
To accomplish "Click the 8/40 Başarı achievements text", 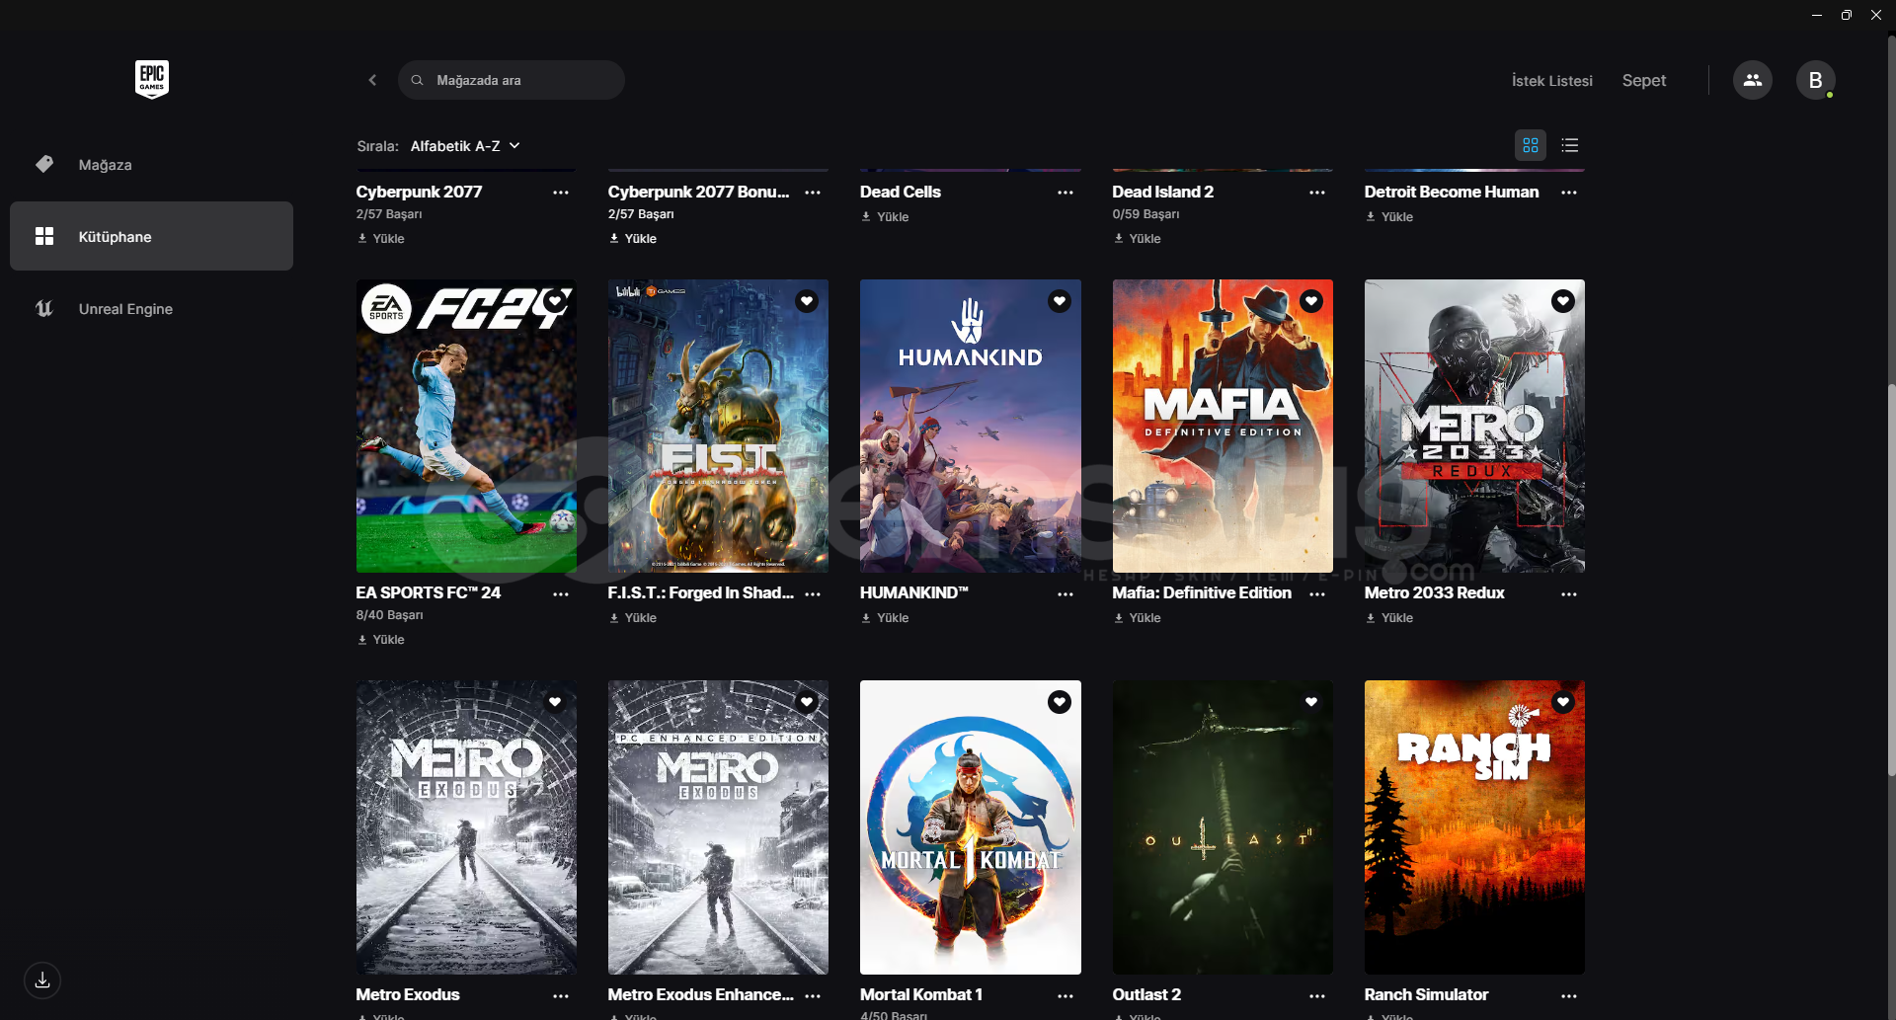I will [x=389, y=615].
